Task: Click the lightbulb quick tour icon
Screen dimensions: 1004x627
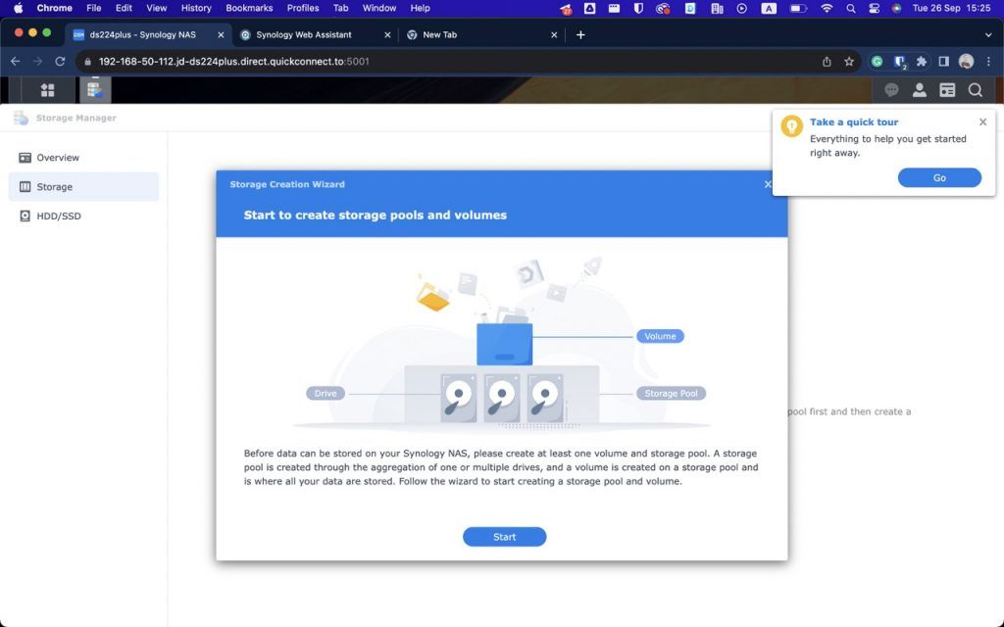Action: (792, 126)
